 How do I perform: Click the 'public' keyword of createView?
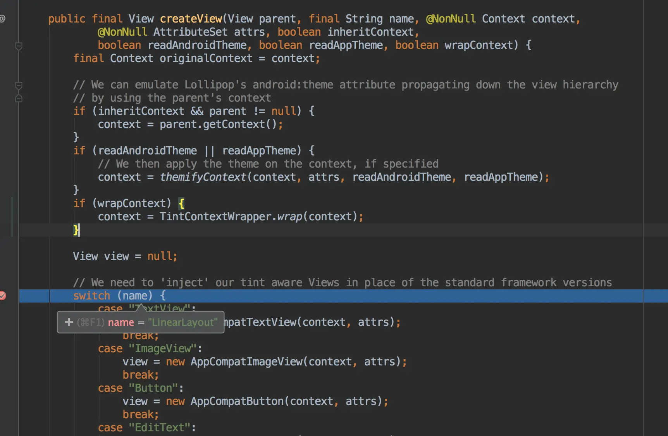67,19
